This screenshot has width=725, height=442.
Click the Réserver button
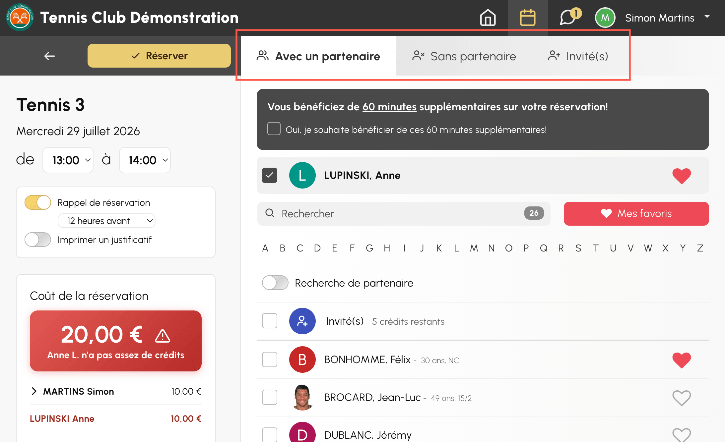(x=159, y=56)
